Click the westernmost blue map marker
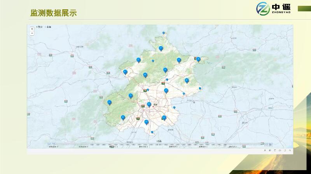 110,102
